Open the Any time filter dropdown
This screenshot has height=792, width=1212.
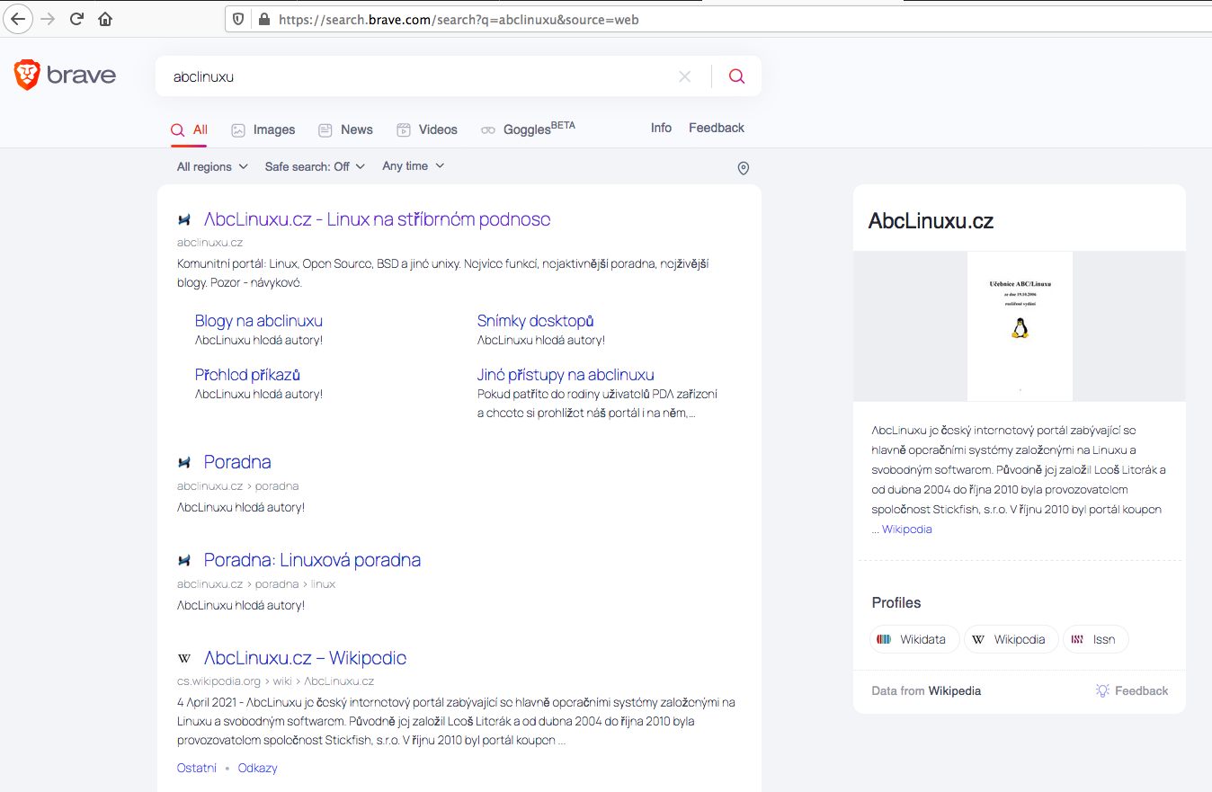tap(413, 166)
